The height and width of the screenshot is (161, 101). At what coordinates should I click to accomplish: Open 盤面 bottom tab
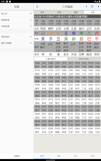42,156
